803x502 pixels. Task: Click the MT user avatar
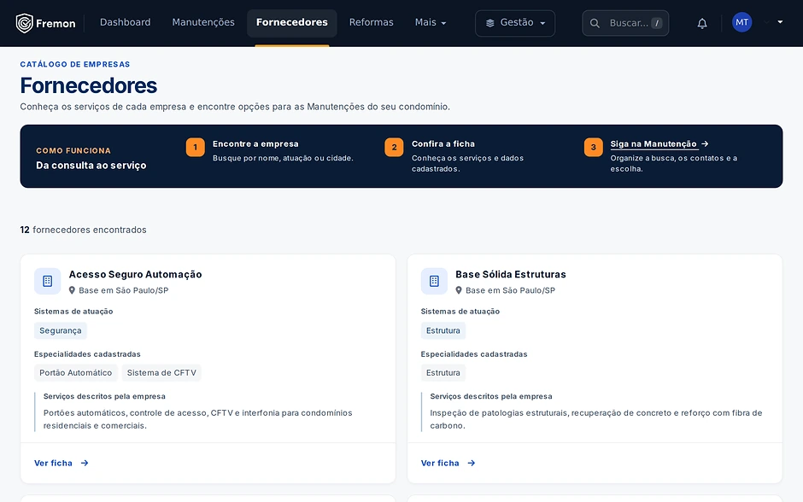[x=741, y=22]
